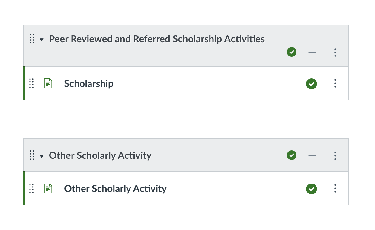Click the page icon beside Scholarship
The image size is (375, 230).
click(x=48, y=83)
